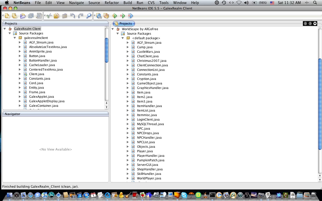Image resolution: width=322 pixels, height=201 pixels.
Task: Expand the Camp.java node
Action: point(128,47)
